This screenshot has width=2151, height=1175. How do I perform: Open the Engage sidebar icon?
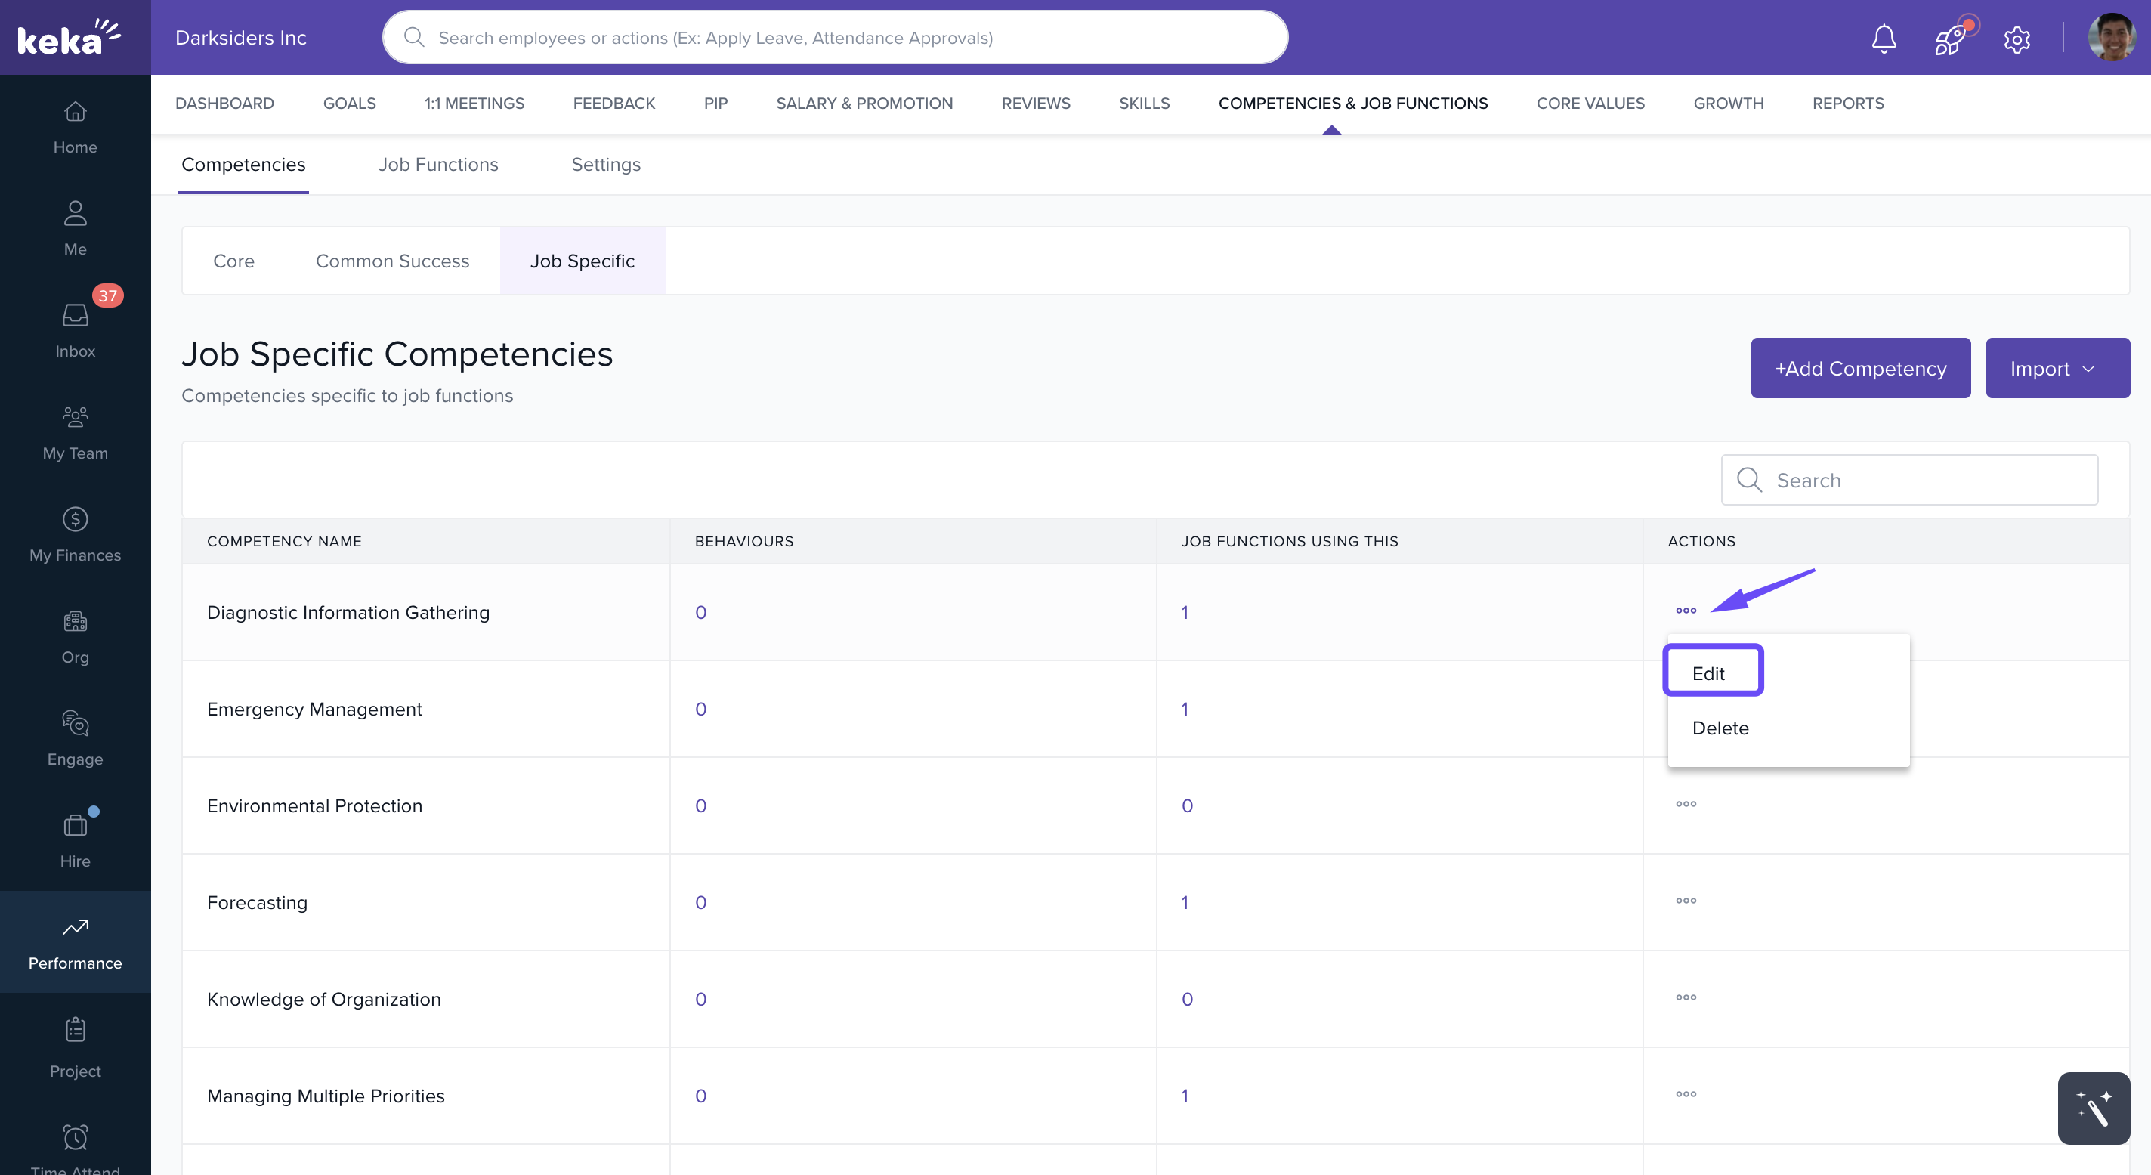pos(75,737)
